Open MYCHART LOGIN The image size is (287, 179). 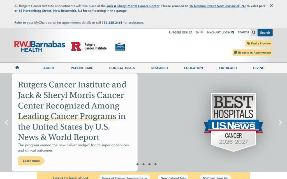point(220,32)
